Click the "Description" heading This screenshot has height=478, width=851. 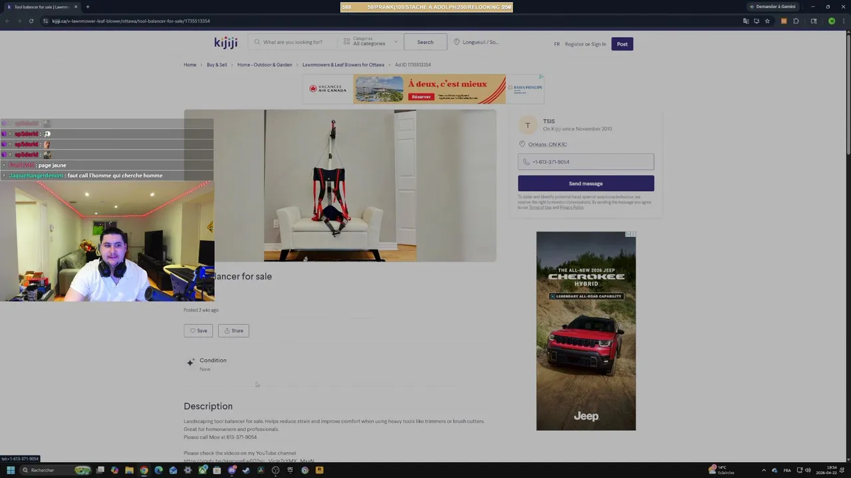click(208, 406)
